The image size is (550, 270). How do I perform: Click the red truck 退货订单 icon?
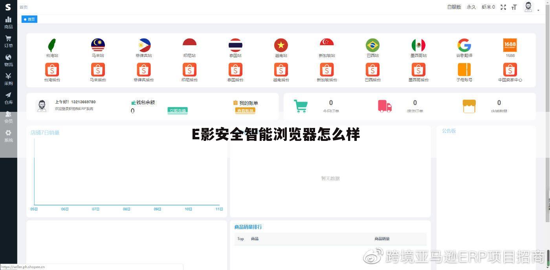pyautogui.click(x=385, y=106)
